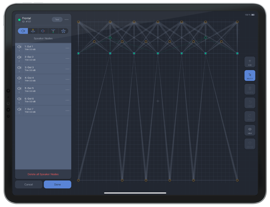The width and height of the screenshot is (270, 207).
Task: Click the bottom-right orange corner node
Action: tap(237, 180)
